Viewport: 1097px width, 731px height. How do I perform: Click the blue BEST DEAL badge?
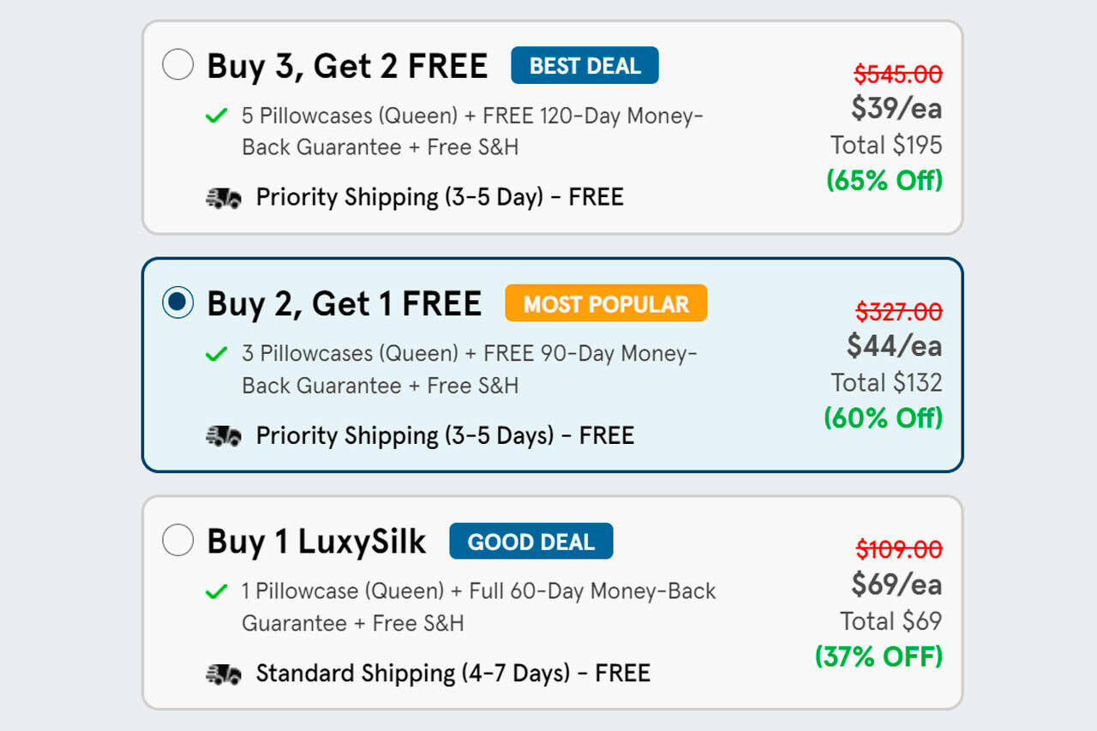tap(584, 65)
